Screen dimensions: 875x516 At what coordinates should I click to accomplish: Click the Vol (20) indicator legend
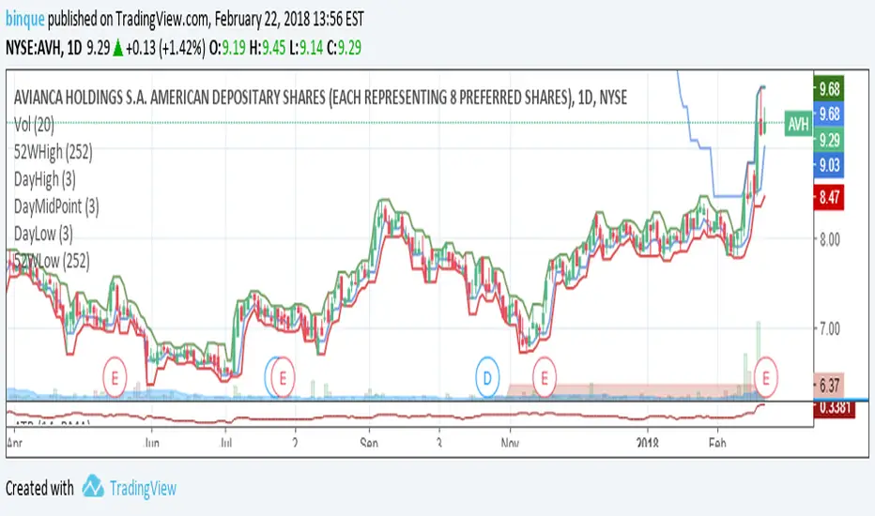tap(34, 125)
